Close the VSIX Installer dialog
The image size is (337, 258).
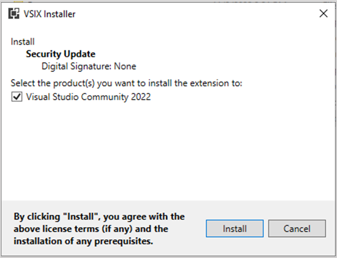click(323, 14)
